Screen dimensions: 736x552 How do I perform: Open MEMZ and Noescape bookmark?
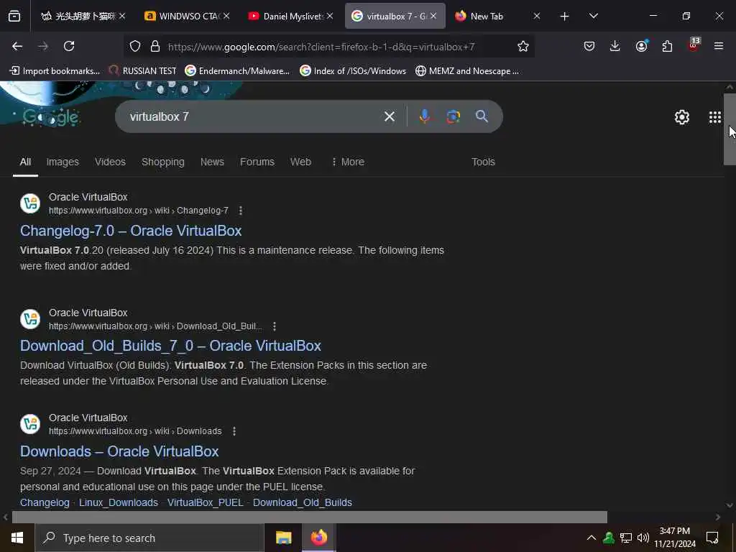click(x=467, y=71)
